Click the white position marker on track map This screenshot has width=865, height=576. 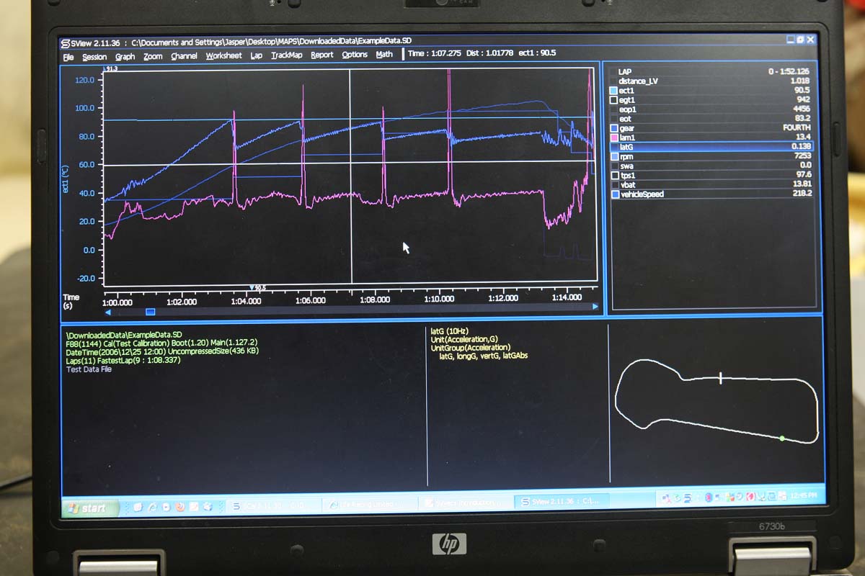point(720,378)
